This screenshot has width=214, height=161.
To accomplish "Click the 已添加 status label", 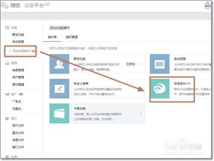I will (x=131, y=64).
